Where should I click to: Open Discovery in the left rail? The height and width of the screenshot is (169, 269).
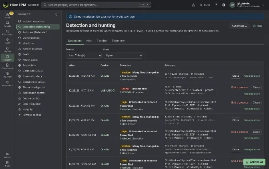tap(7, 32)
